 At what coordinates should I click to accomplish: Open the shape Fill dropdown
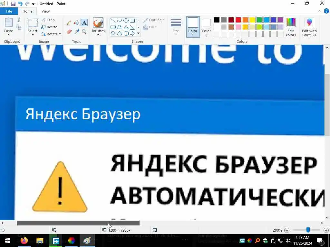tap(150, 27)
